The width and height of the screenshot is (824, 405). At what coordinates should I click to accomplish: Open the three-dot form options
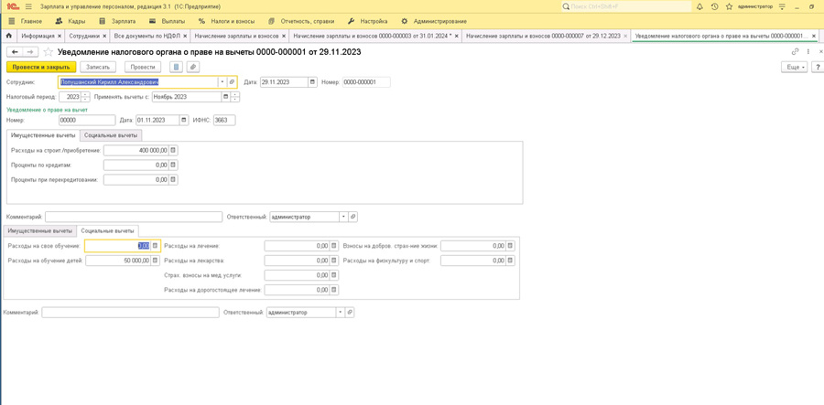coord(808,52)
